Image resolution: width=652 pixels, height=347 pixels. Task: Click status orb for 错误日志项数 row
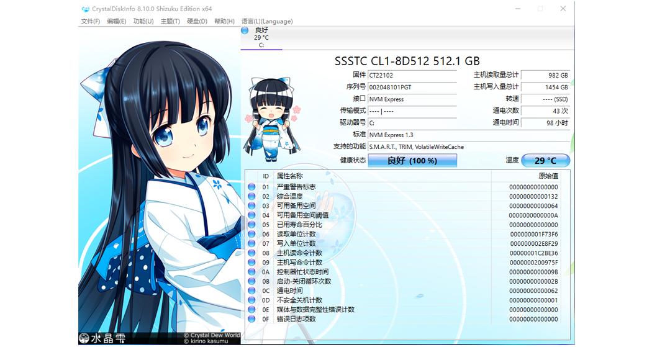tap(251, 319)
